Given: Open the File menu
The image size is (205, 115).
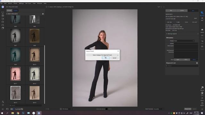Looking at the screenshot, I should [1, 4].
